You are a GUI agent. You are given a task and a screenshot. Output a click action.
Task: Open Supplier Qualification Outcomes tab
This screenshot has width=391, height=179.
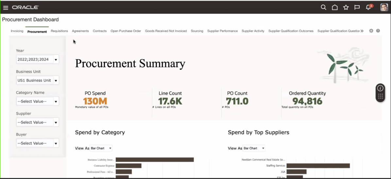(x=291, y=31)
